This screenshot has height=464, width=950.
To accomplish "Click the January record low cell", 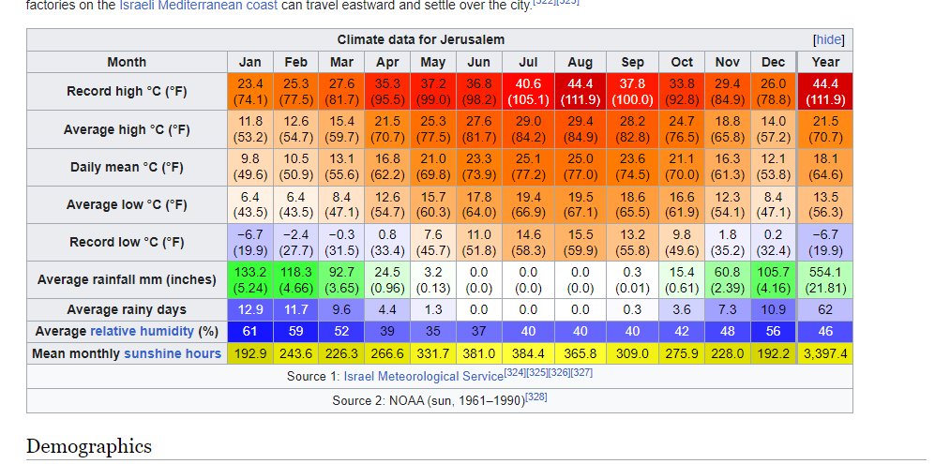I will pos(249,242).
